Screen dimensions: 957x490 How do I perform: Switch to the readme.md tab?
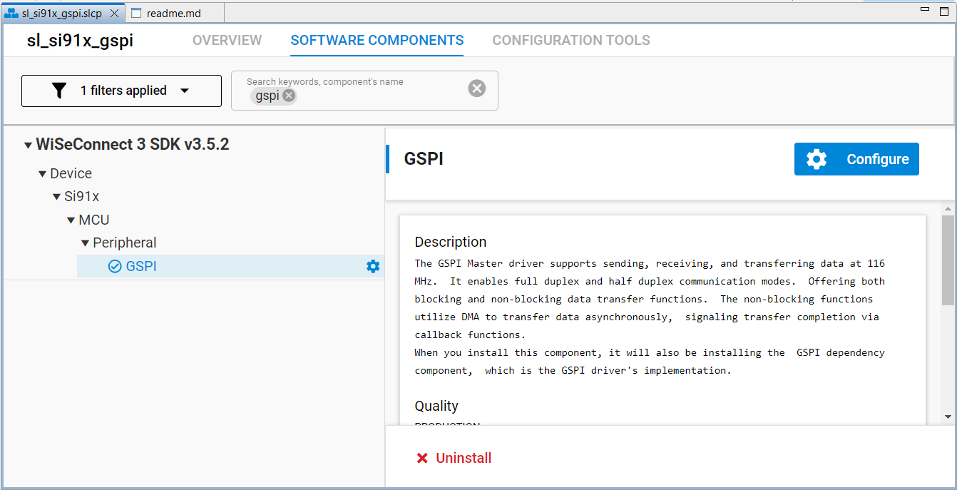pos(173,12)
